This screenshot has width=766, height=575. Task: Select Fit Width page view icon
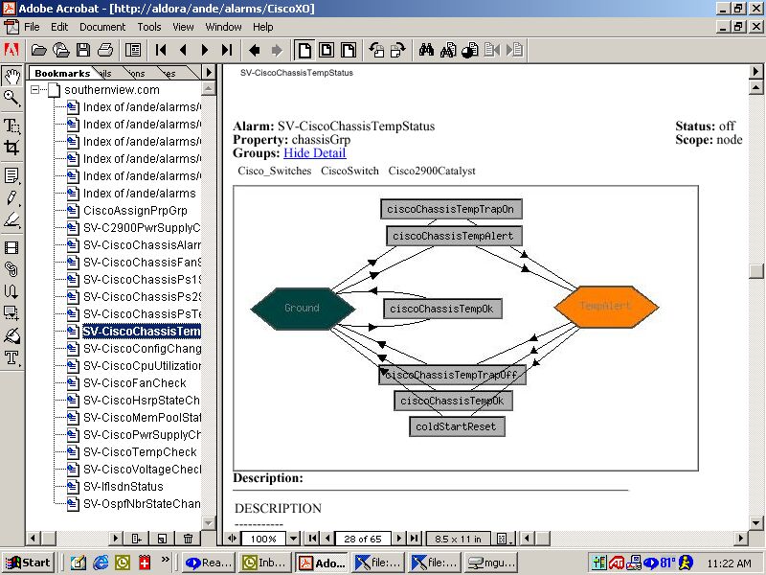349,51
